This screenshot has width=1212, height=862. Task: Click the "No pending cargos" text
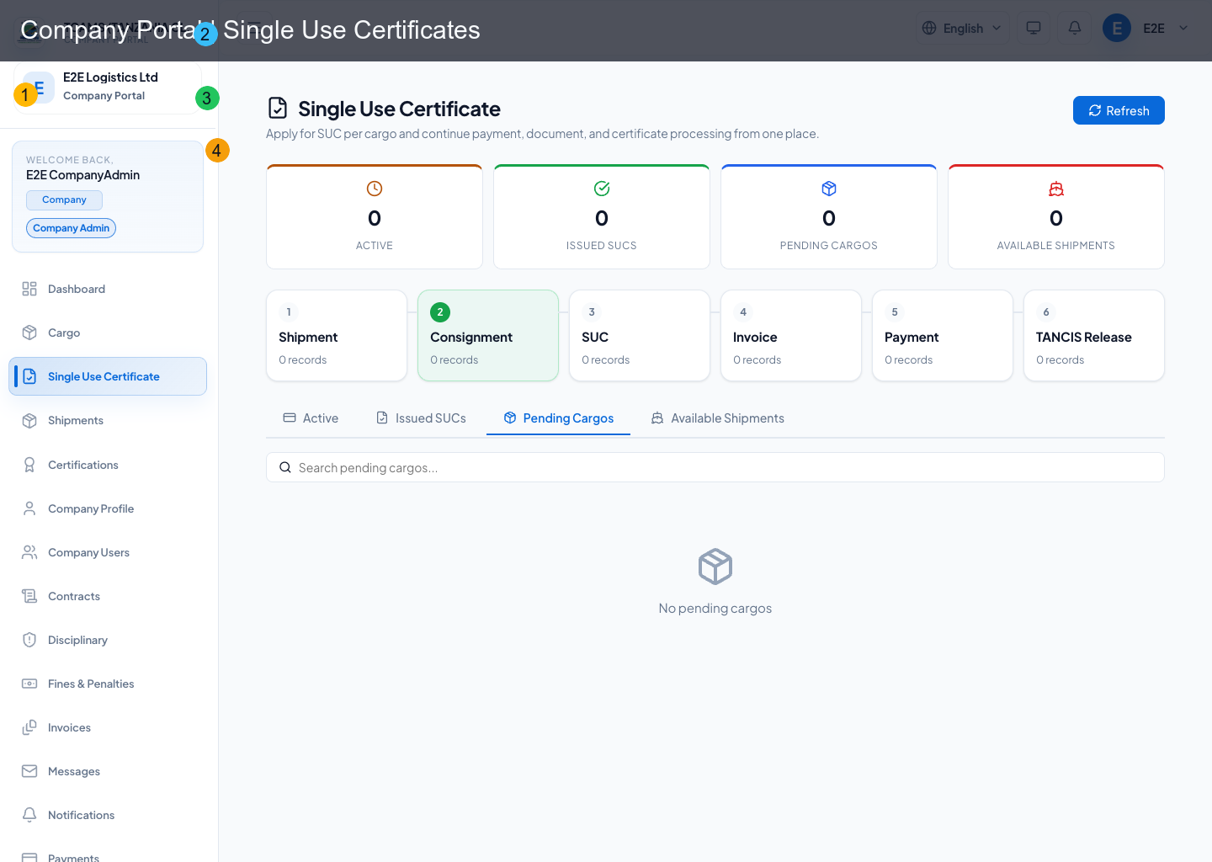(x=715, y=608)
